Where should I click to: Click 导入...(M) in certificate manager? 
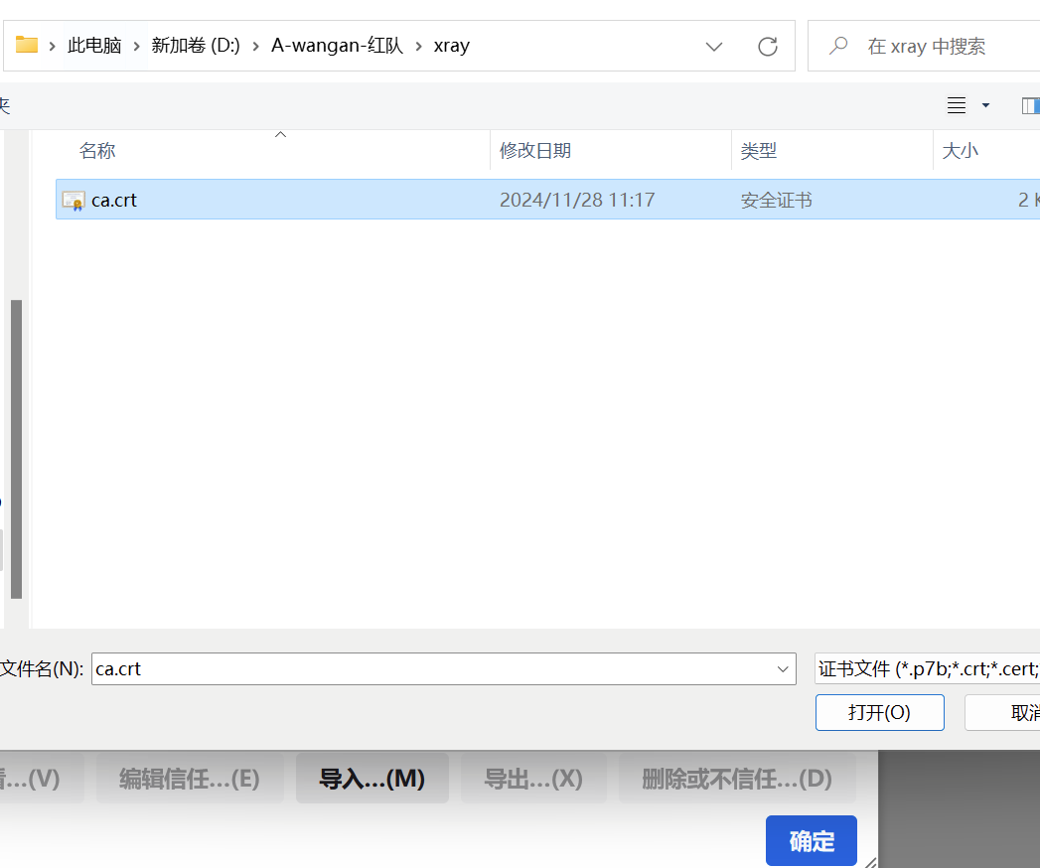372,779
